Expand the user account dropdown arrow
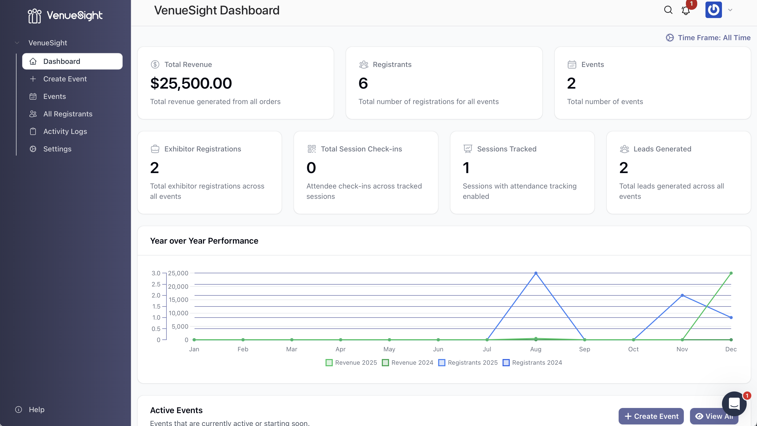 coord(730,10)
